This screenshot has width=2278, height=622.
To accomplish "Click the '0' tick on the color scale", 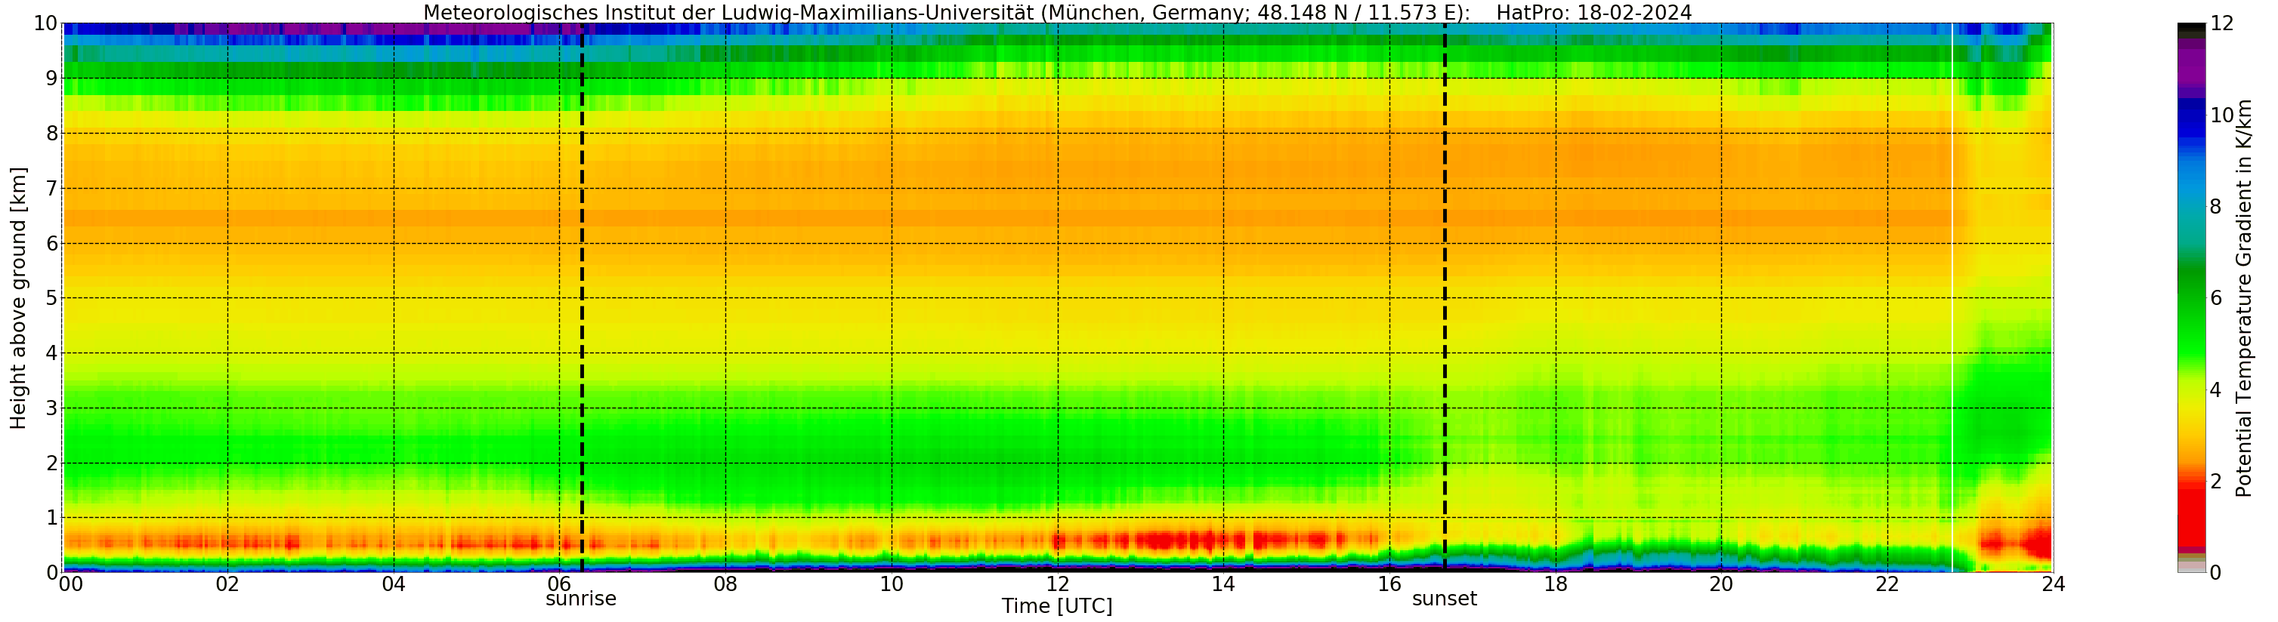I will tap(2215, 572).
